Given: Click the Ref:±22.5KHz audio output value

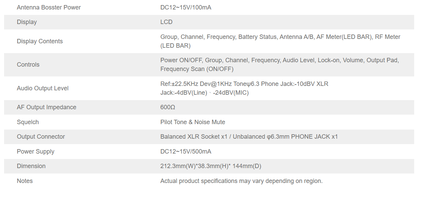Looking at the screenshot, I should click(244, 88).
